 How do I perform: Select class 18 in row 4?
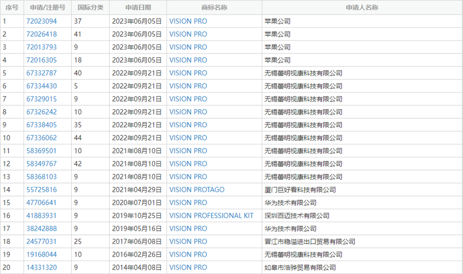[78, 60]
